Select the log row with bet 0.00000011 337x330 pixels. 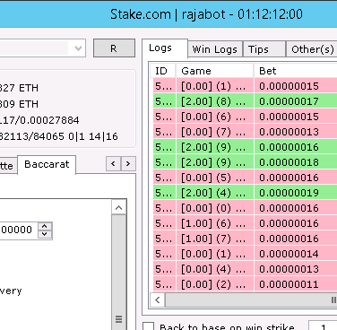[245, 284]
